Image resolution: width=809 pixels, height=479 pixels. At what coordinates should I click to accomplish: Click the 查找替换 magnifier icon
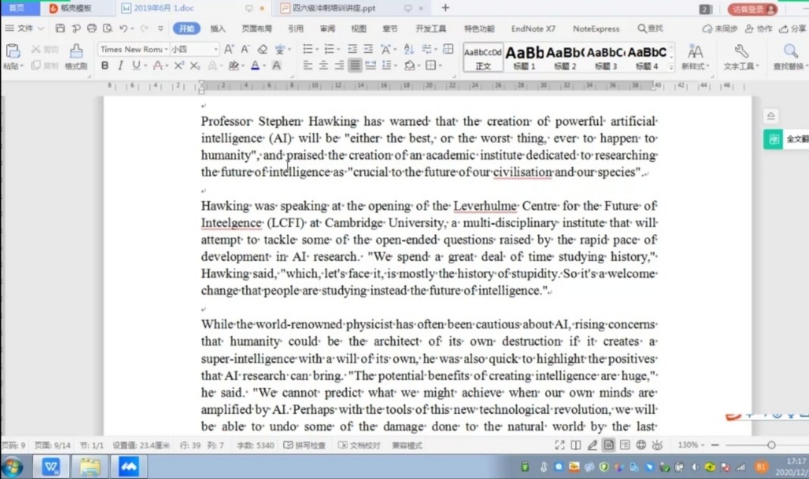(x=790, y=51)
